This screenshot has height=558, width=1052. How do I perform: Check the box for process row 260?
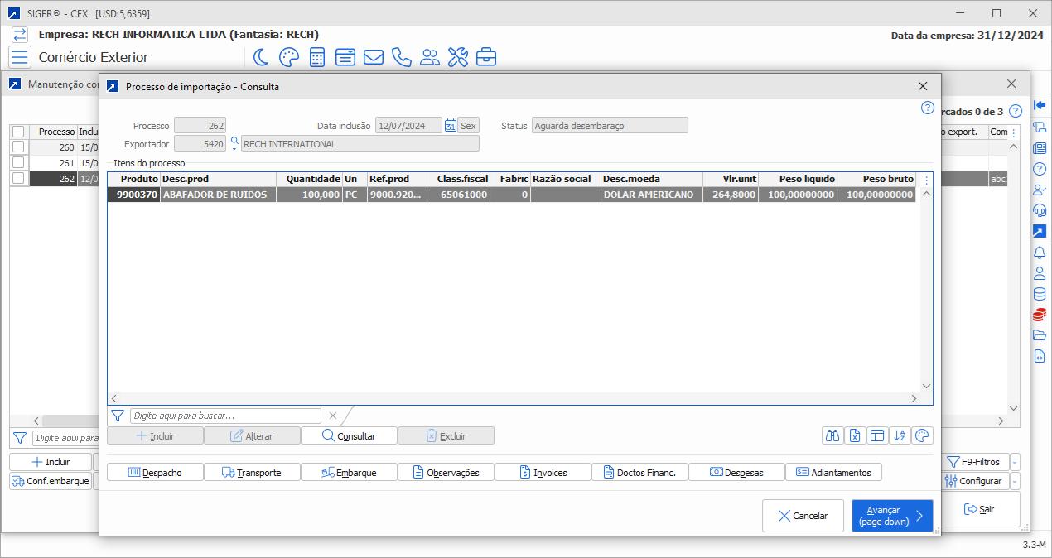[18, 147]
